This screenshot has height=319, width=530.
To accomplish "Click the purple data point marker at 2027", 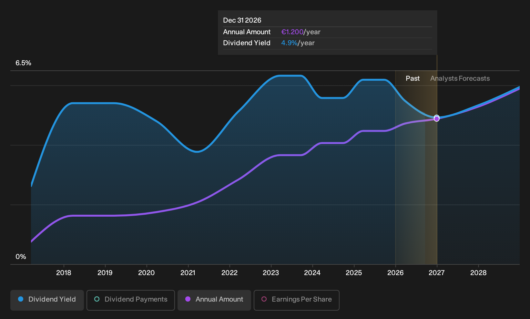I will tap(437, 119).
